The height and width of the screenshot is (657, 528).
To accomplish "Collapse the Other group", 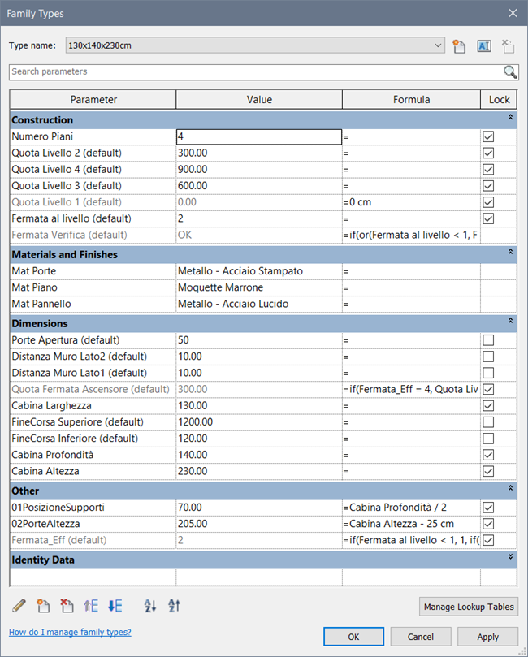I will [x=510, y=488].
